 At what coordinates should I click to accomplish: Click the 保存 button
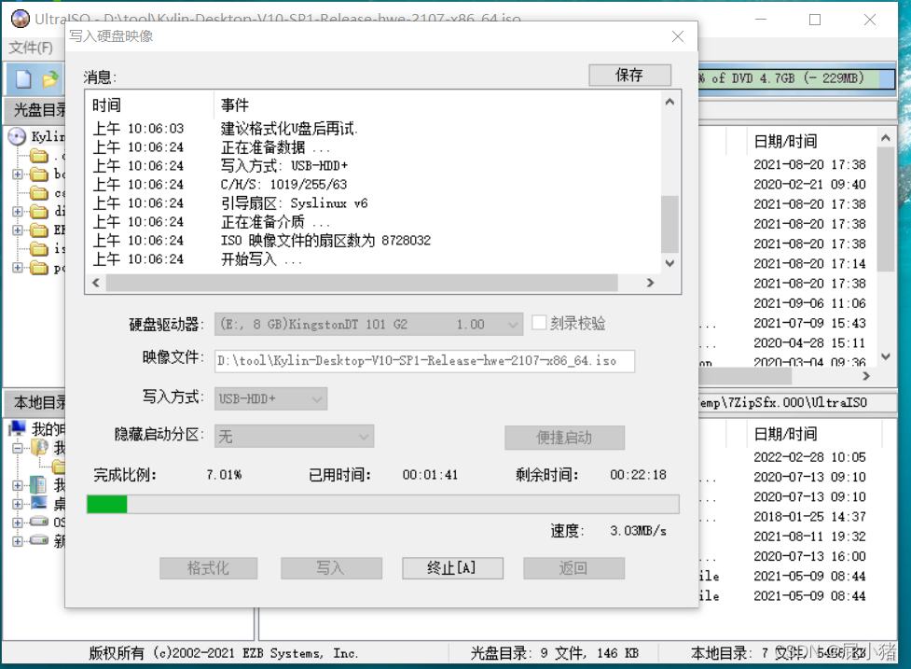pyautogui.click(x=629, y=75)
